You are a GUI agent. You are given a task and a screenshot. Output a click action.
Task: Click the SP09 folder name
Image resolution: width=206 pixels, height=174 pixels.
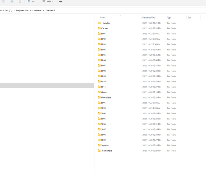(103, 140)
